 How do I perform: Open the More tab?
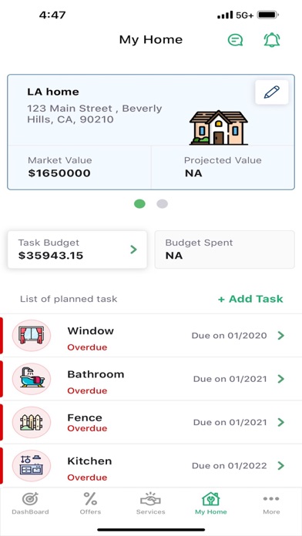(x=271, y=504)
